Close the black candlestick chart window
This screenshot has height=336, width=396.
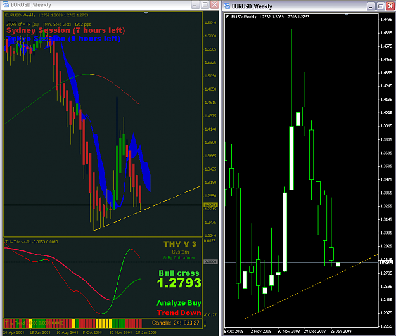click(x=390, y=6)
